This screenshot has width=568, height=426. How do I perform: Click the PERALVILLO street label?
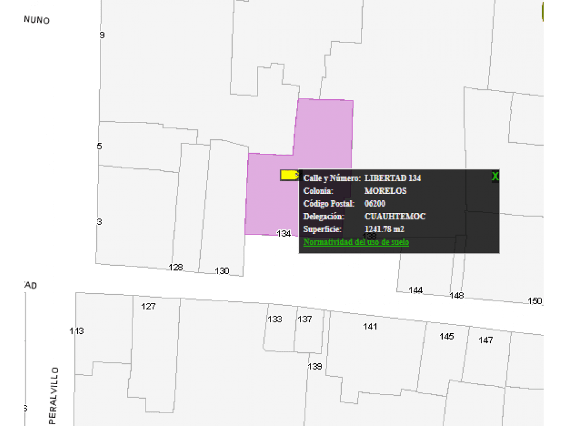(53, 396)
